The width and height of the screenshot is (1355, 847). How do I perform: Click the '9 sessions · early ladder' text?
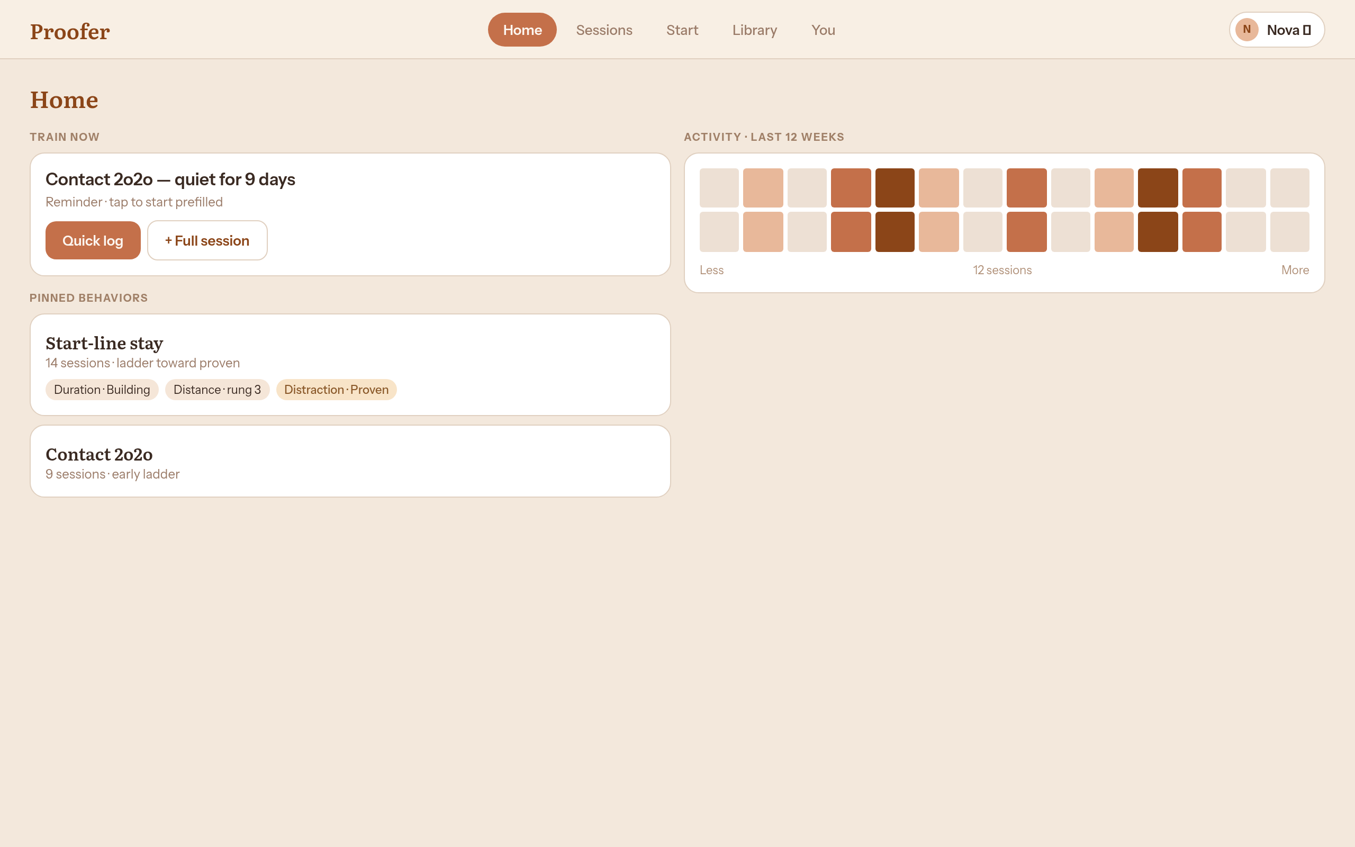[x=113, y=474]
